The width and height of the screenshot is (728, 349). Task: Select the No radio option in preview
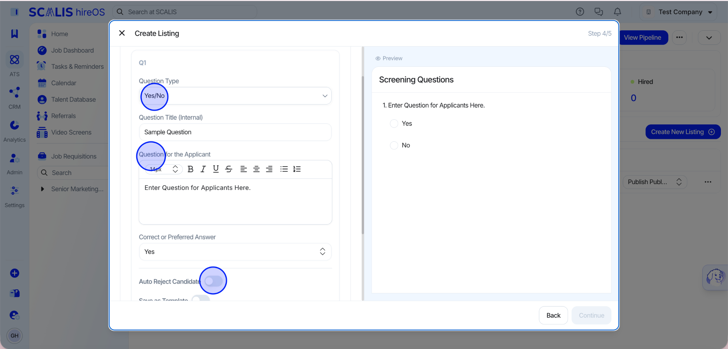(x=394, y=145)
